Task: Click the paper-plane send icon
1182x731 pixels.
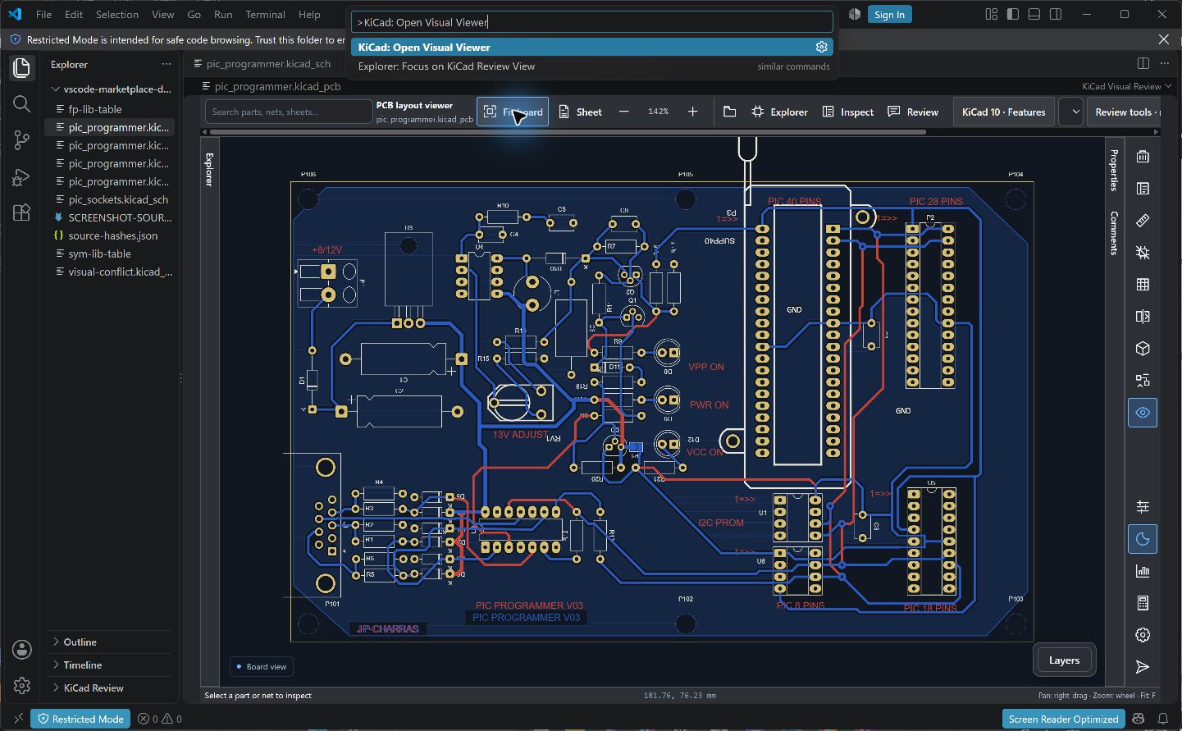Action: (x=1143, y=667)
